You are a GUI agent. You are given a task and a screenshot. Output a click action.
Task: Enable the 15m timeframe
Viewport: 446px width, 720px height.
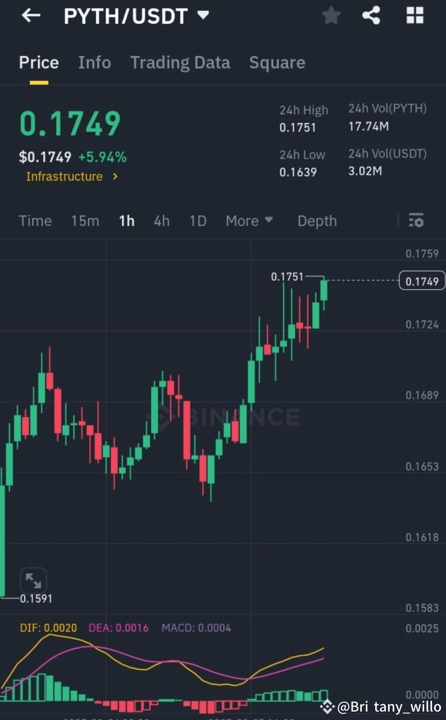pos(85,220)
